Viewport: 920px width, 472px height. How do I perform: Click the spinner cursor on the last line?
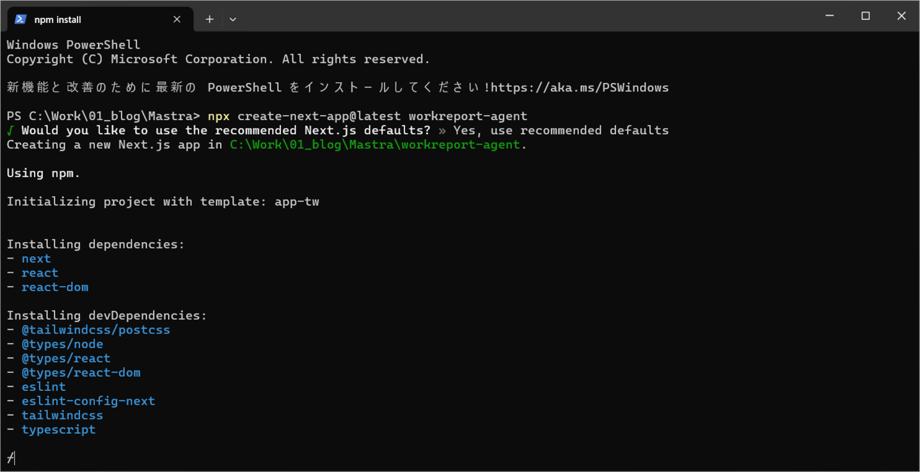pos(10,458)
